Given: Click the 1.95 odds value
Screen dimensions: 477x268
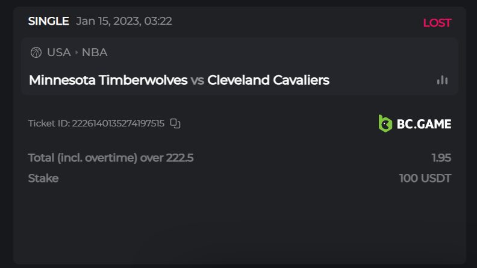Looking at the screenshot, I should click(x=441, y=158).
